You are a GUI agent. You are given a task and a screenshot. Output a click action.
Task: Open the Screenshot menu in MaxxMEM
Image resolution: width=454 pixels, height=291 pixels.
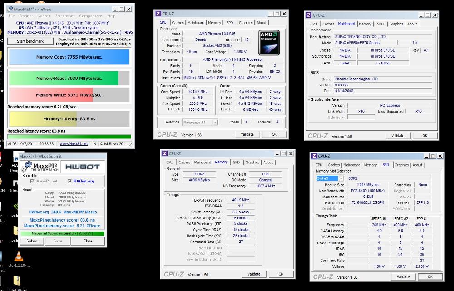65,16
